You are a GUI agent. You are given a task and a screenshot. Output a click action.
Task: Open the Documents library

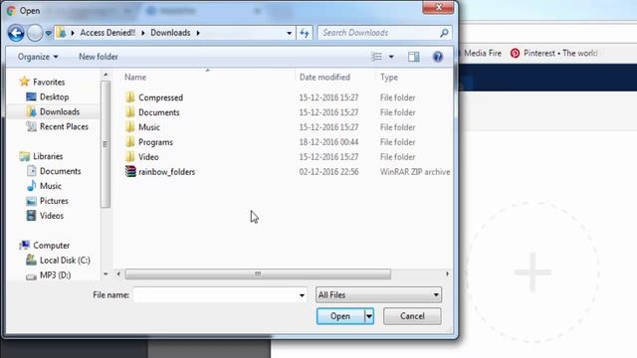pyautogui.click(x=60, y=171)
